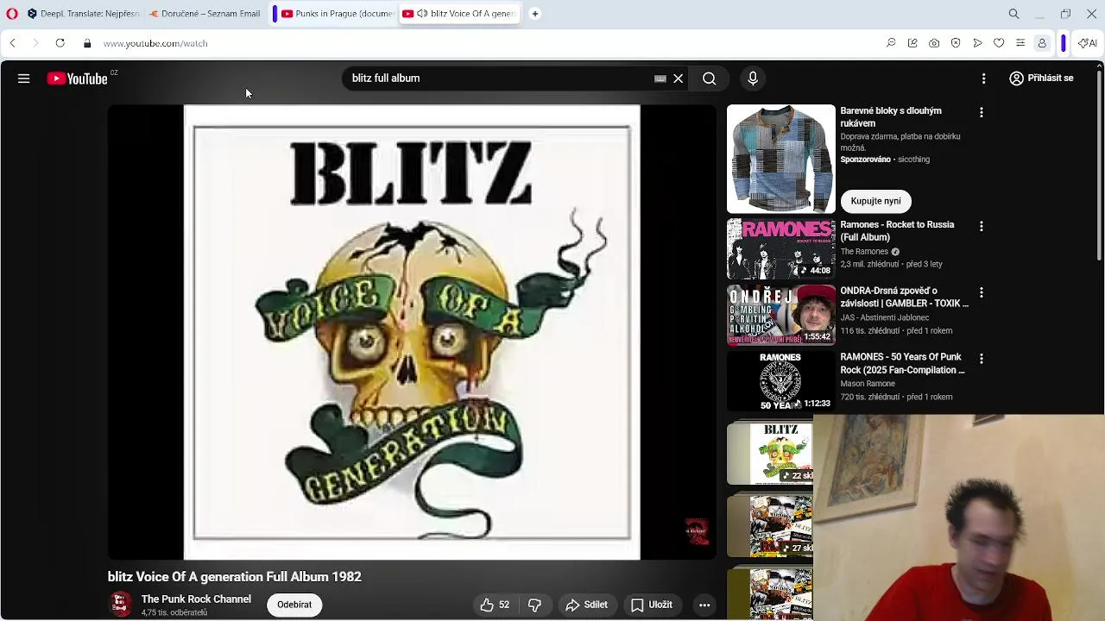Select the blitz Voice Of A generation tab

(x=461, y=14)
